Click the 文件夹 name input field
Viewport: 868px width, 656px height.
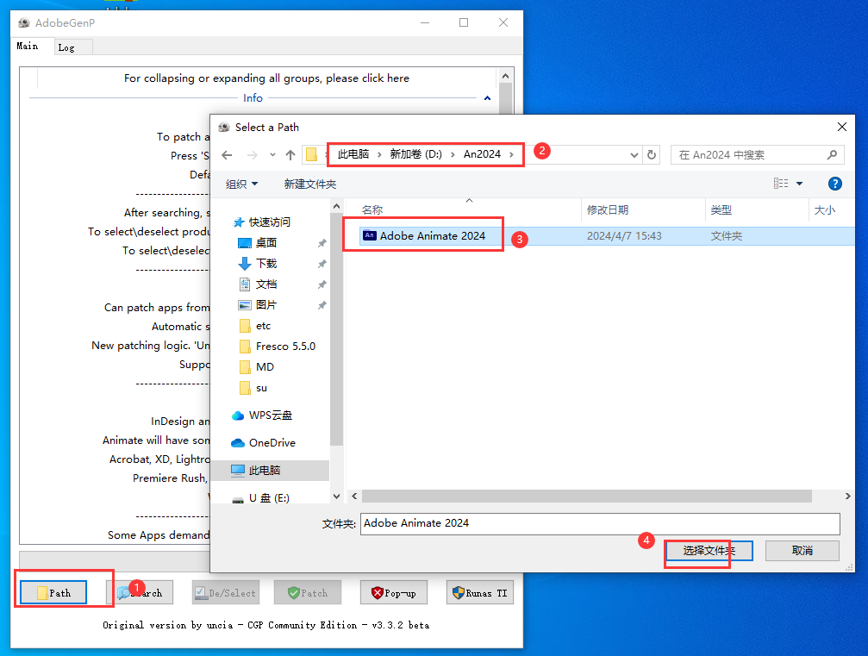(599, 523)
